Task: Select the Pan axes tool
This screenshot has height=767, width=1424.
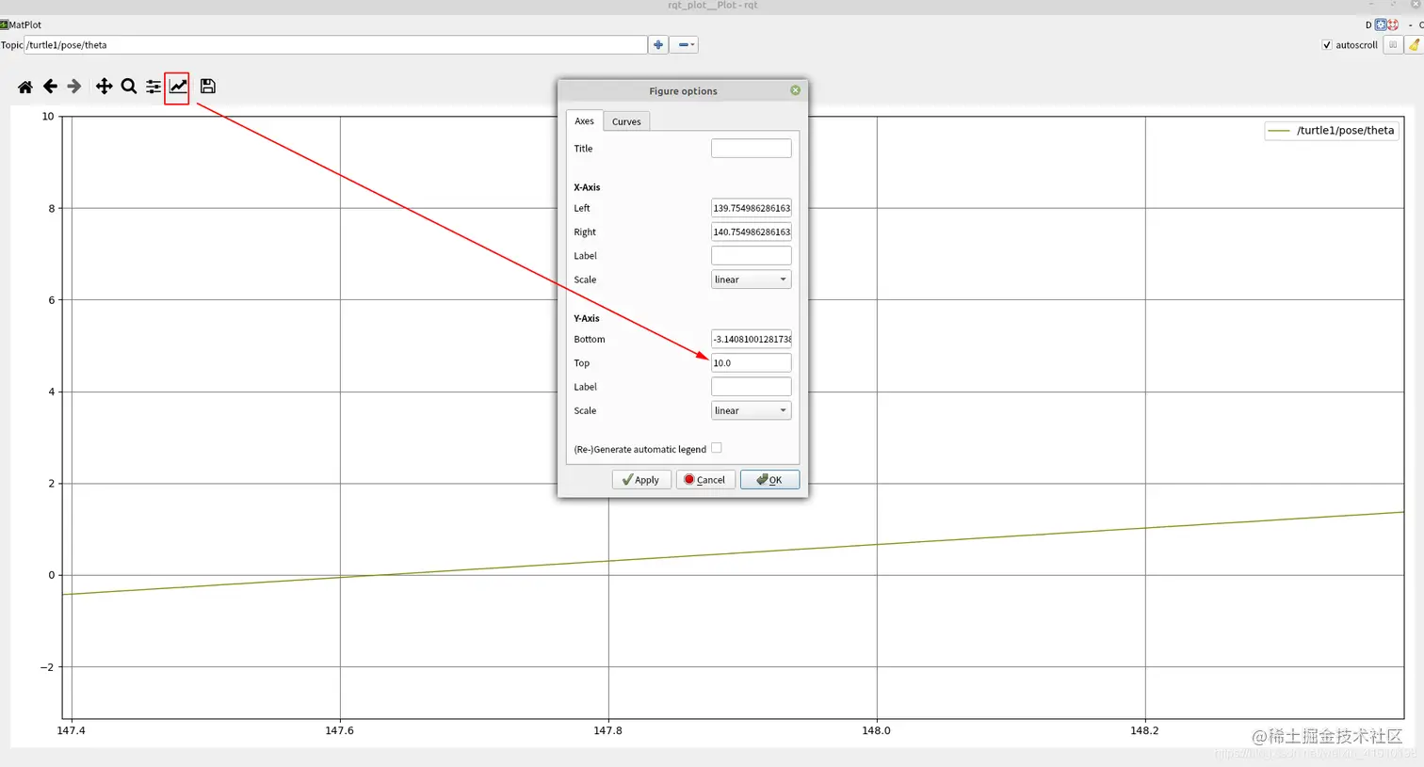Action: (x=104, y=87)
